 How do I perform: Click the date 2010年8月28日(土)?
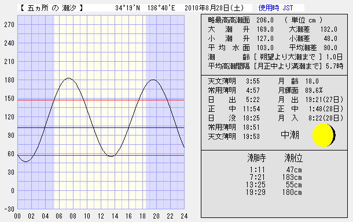214,8
